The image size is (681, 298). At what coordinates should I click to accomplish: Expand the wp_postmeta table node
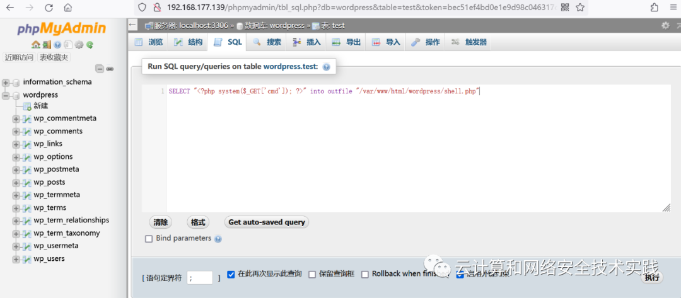[x=16, y=170]
